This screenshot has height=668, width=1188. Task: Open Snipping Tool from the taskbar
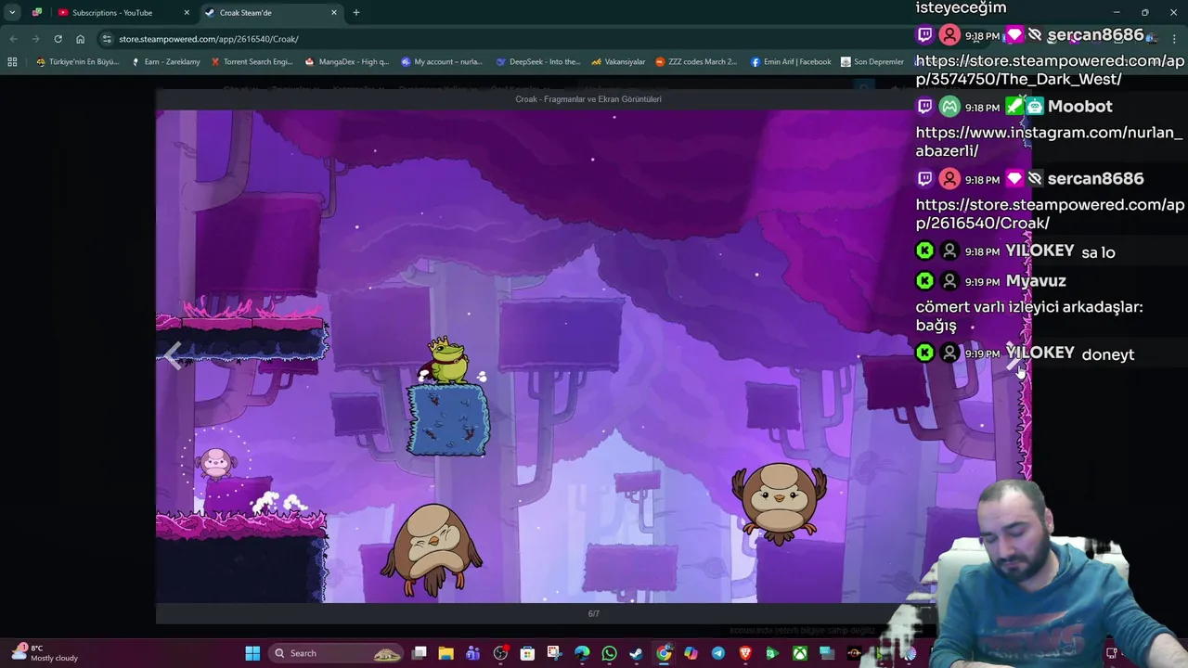[x=555, y=653]
